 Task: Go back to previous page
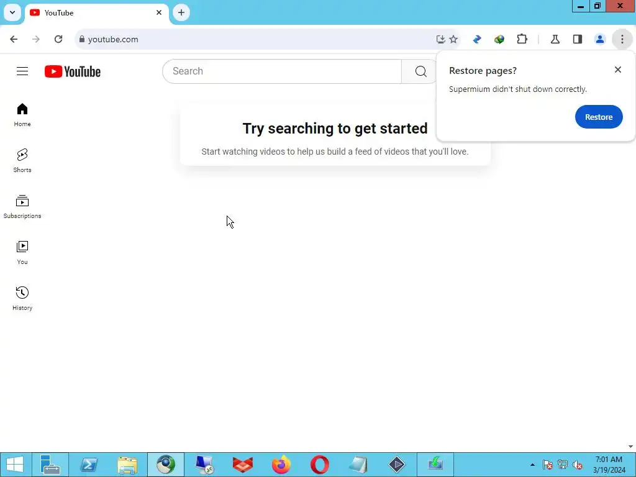click(14, 39)
